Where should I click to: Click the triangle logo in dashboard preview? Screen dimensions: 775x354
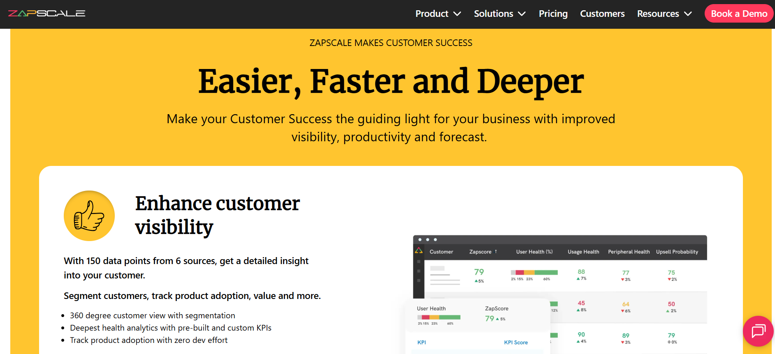click(419, 251)
